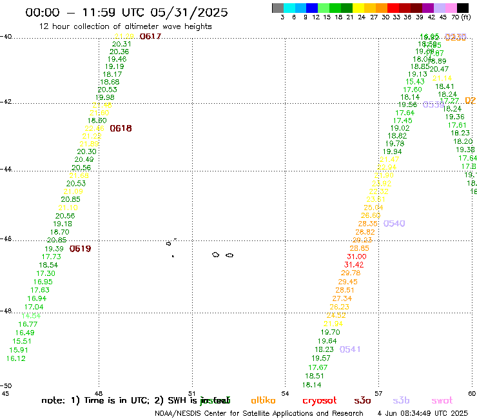Click the wave height value 29.45
Screen dimensions: 477x419
click(347, 282)
